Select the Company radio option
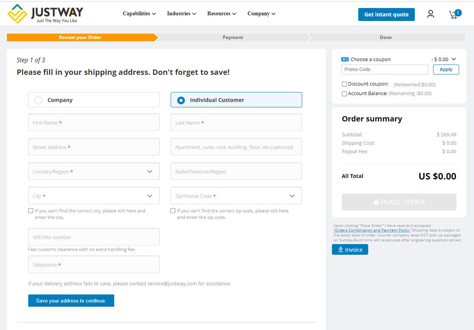474x330 pixels. coord(39,100)
